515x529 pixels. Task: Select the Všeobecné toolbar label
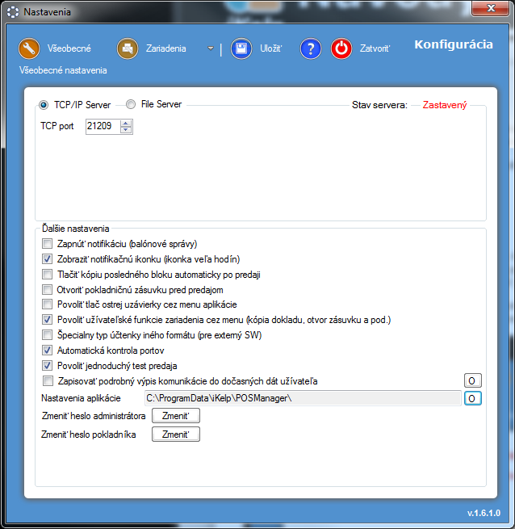tap(69, 48)
